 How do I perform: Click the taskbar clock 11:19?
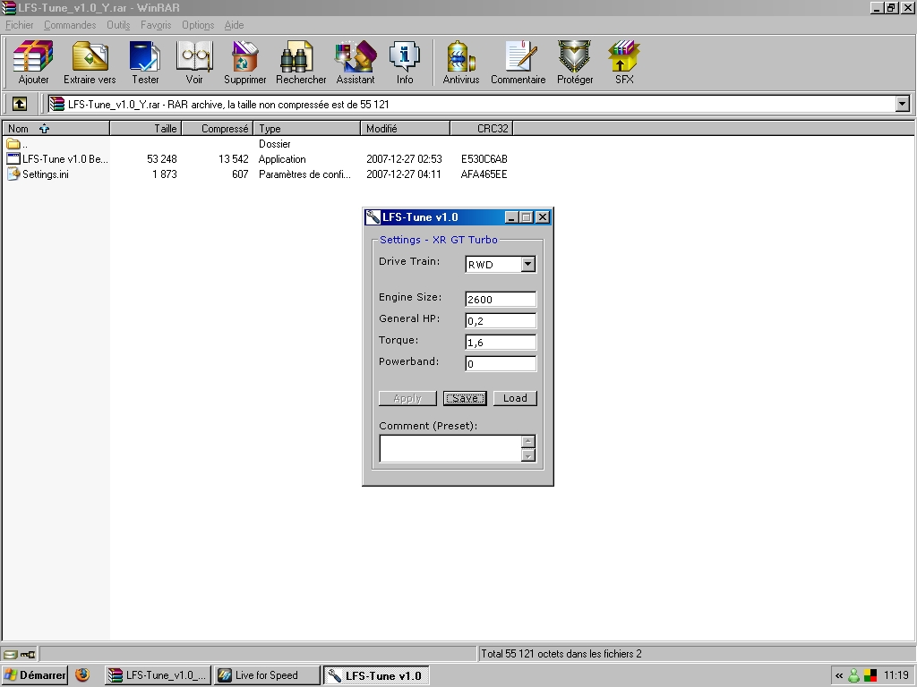[x=896, y=675]
